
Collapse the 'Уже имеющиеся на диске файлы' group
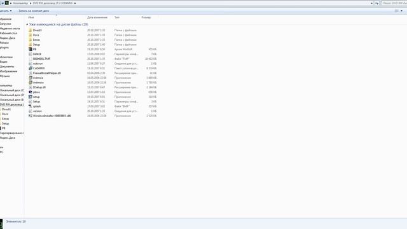pos(27,24)
